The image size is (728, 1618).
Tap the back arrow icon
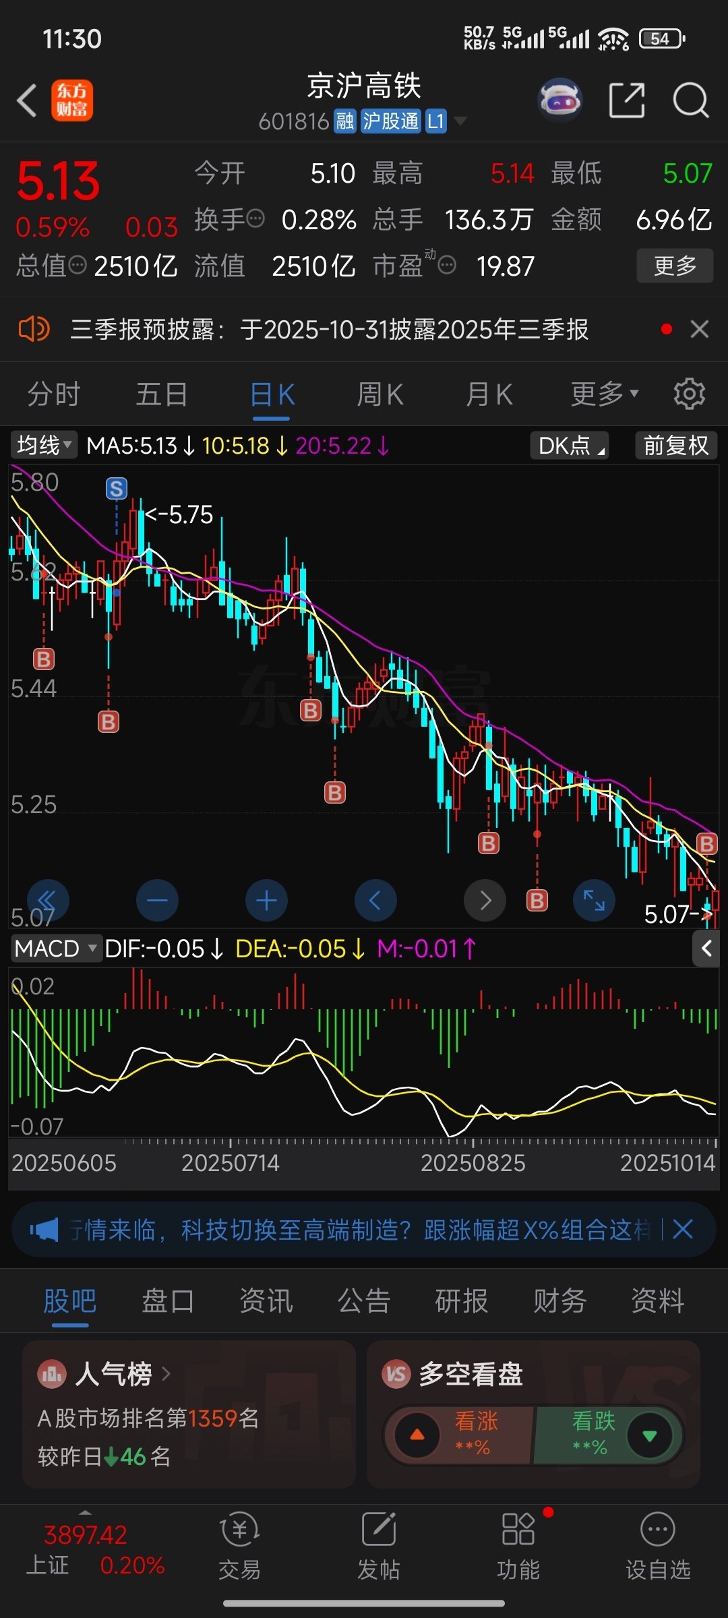point(27,101)
